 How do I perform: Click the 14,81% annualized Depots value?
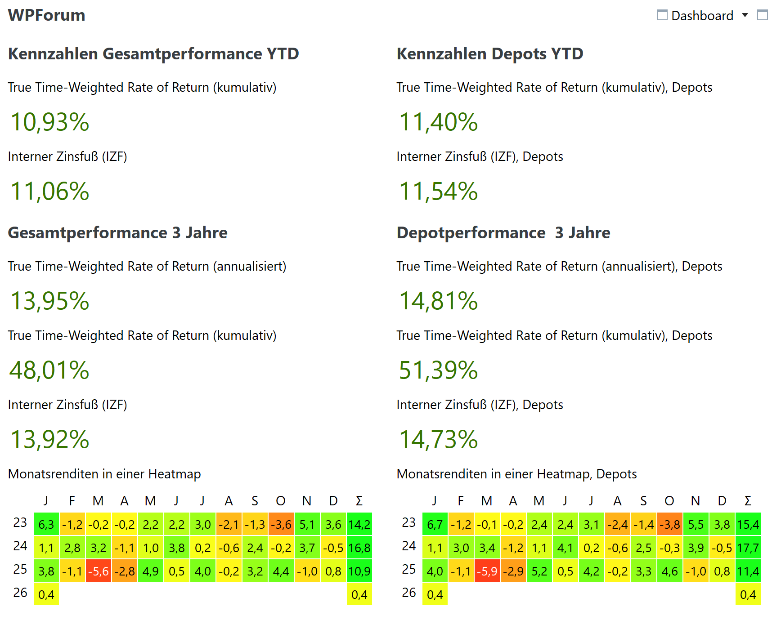[438, 301]
